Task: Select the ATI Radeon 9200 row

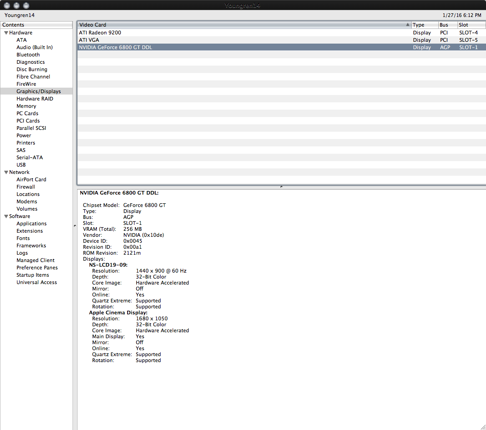Action: (x=281, y=33)
